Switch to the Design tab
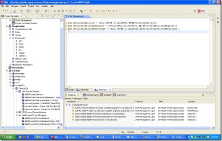The height and width of the screenshot is (141, 222). coord(70,90)
